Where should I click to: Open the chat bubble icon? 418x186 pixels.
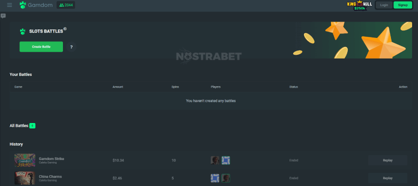click(3, 16)
